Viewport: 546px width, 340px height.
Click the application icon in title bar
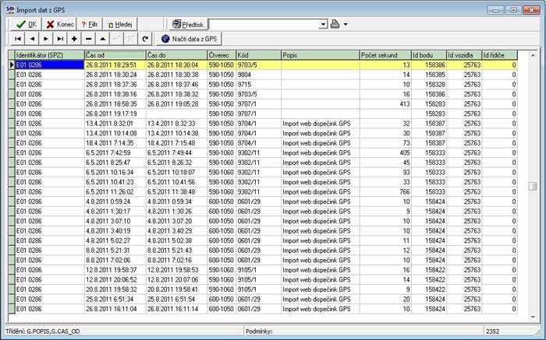(x=10, y=10)
